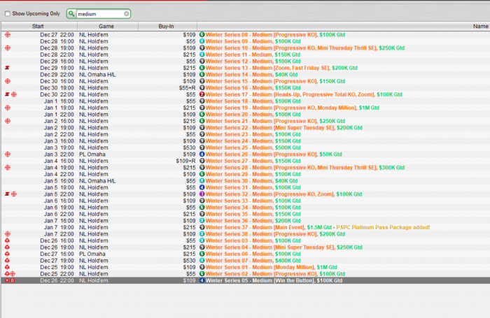490x318 pixels.
Task: Click the Zoom icon on the Winter Series 17 row
Action: click(7, 94)
